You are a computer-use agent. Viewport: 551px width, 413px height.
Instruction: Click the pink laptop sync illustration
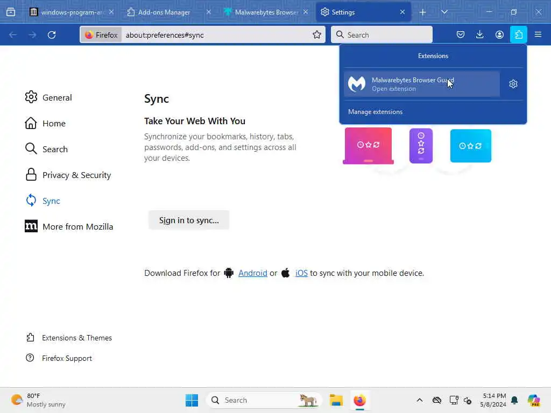368,146
